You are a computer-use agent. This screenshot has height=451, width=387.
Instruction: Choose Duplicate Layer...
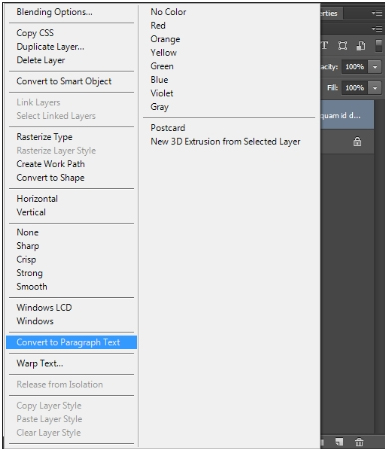50,47
